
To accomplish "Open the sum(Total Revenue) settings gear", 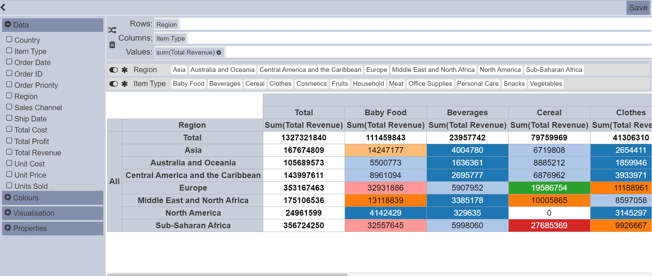I will click(x=219, y=53).
